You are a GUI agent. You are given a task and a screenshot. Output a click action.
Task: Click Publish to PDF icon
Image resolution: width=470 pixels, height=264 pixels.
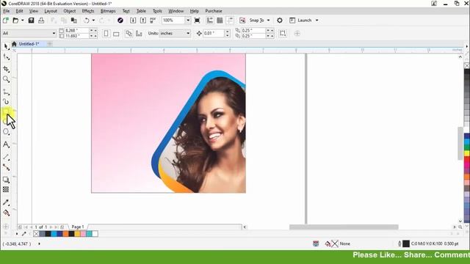153,21
